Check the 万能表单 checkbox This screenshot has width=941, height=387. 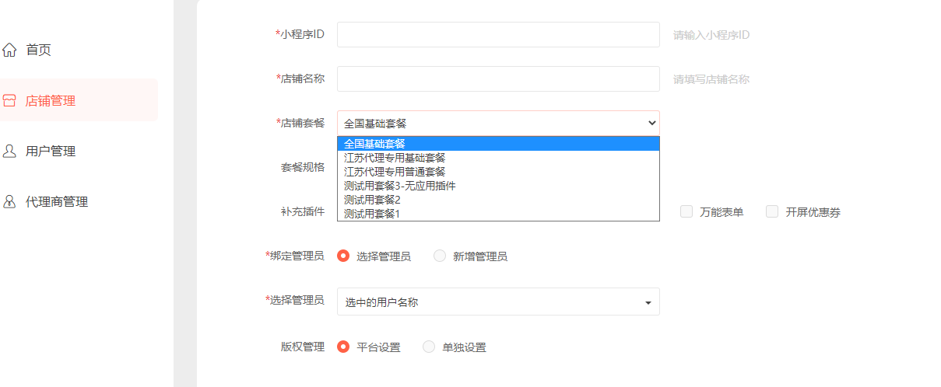(686, 211)
